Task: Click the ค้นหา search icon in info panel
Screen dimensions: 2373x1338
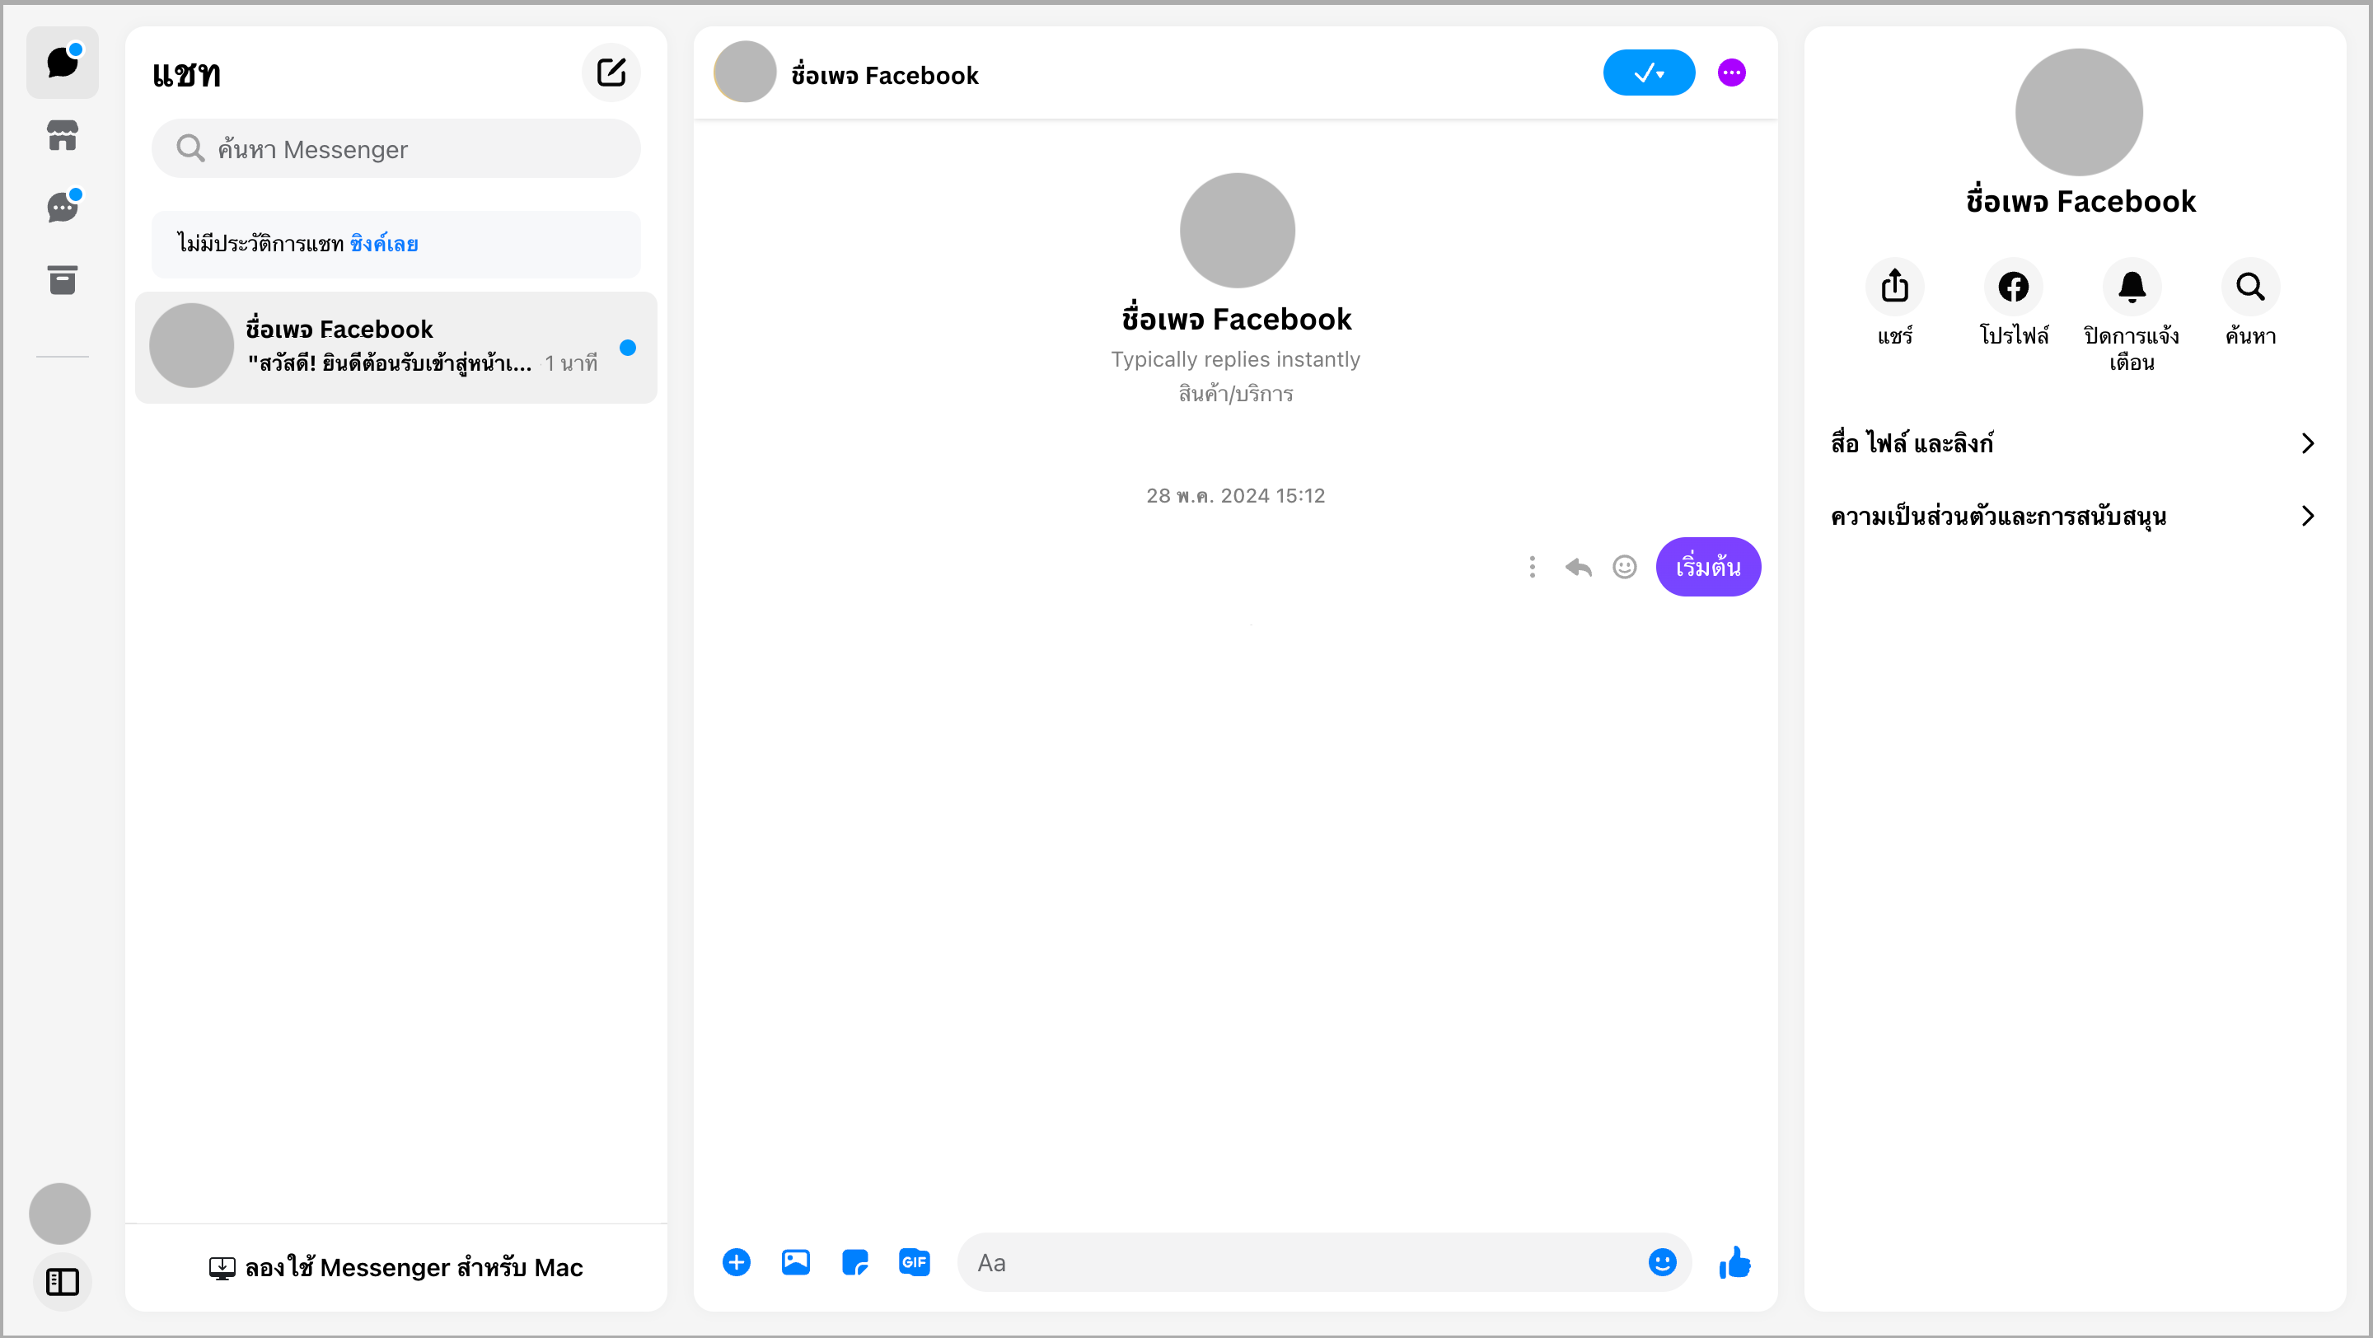Action: click(2249, 287)
